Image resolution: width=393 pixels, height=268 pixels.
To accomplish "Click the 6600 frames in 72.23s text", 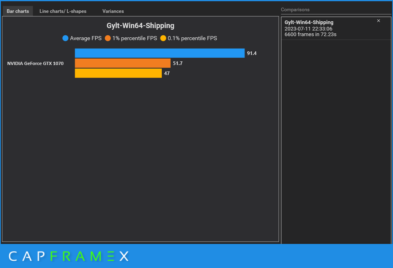I will pyautogui.click(x=310, y=35).
